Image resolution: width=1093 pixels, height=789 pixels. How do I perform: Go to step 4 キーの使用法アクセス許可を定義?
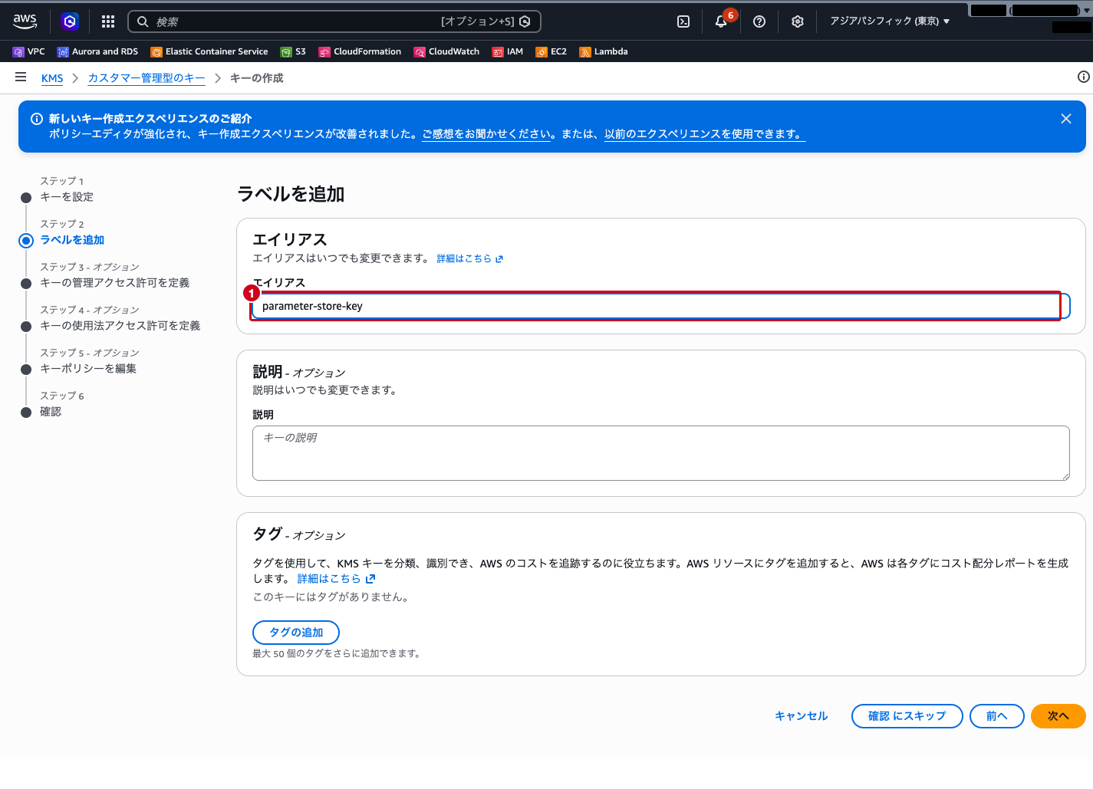coord(120,326)
